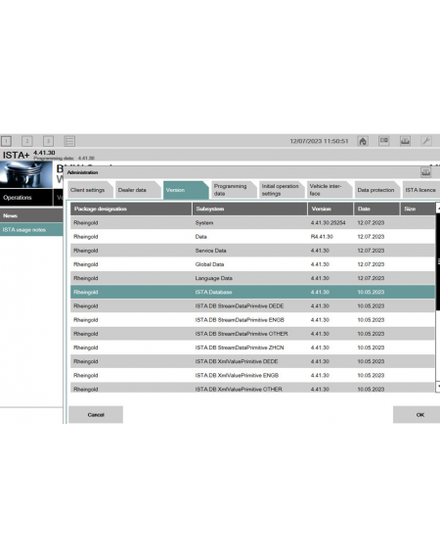Select ISTA DB StreamDataPrimitive ZHCN row

[252, 348]
